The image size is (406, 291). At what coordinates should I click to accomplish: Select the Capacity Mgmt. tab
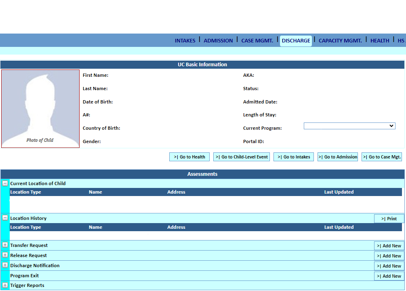[340, 40]
